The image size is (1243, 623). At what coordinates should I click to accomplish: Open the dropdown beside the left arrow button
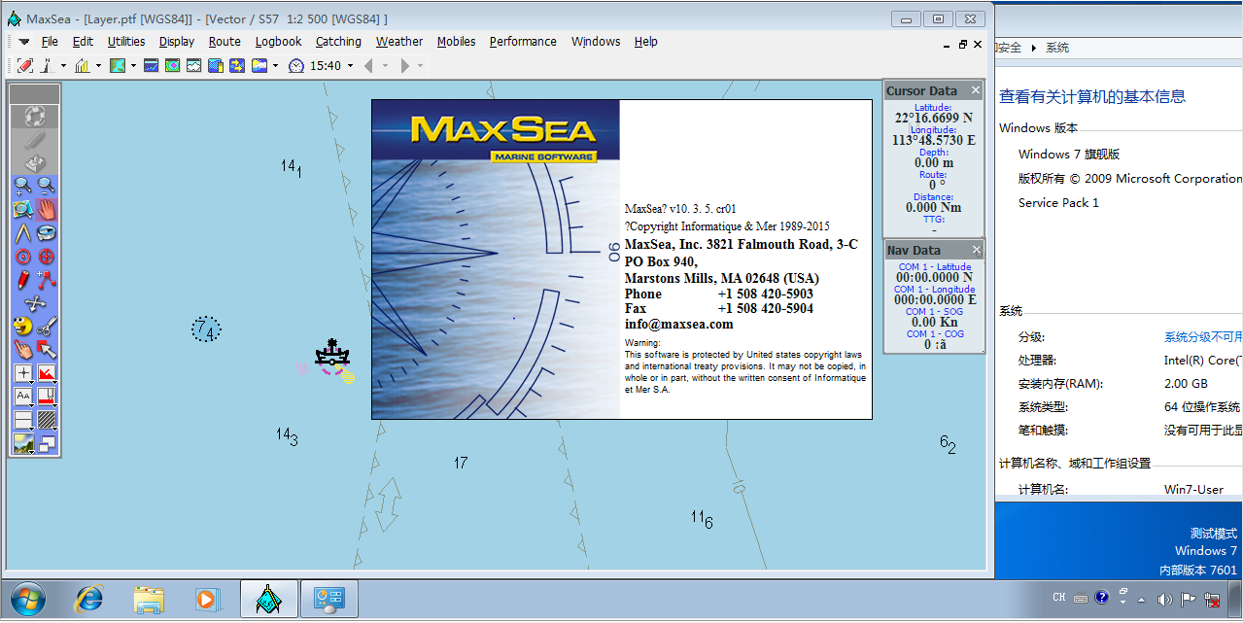click(385, 66)
